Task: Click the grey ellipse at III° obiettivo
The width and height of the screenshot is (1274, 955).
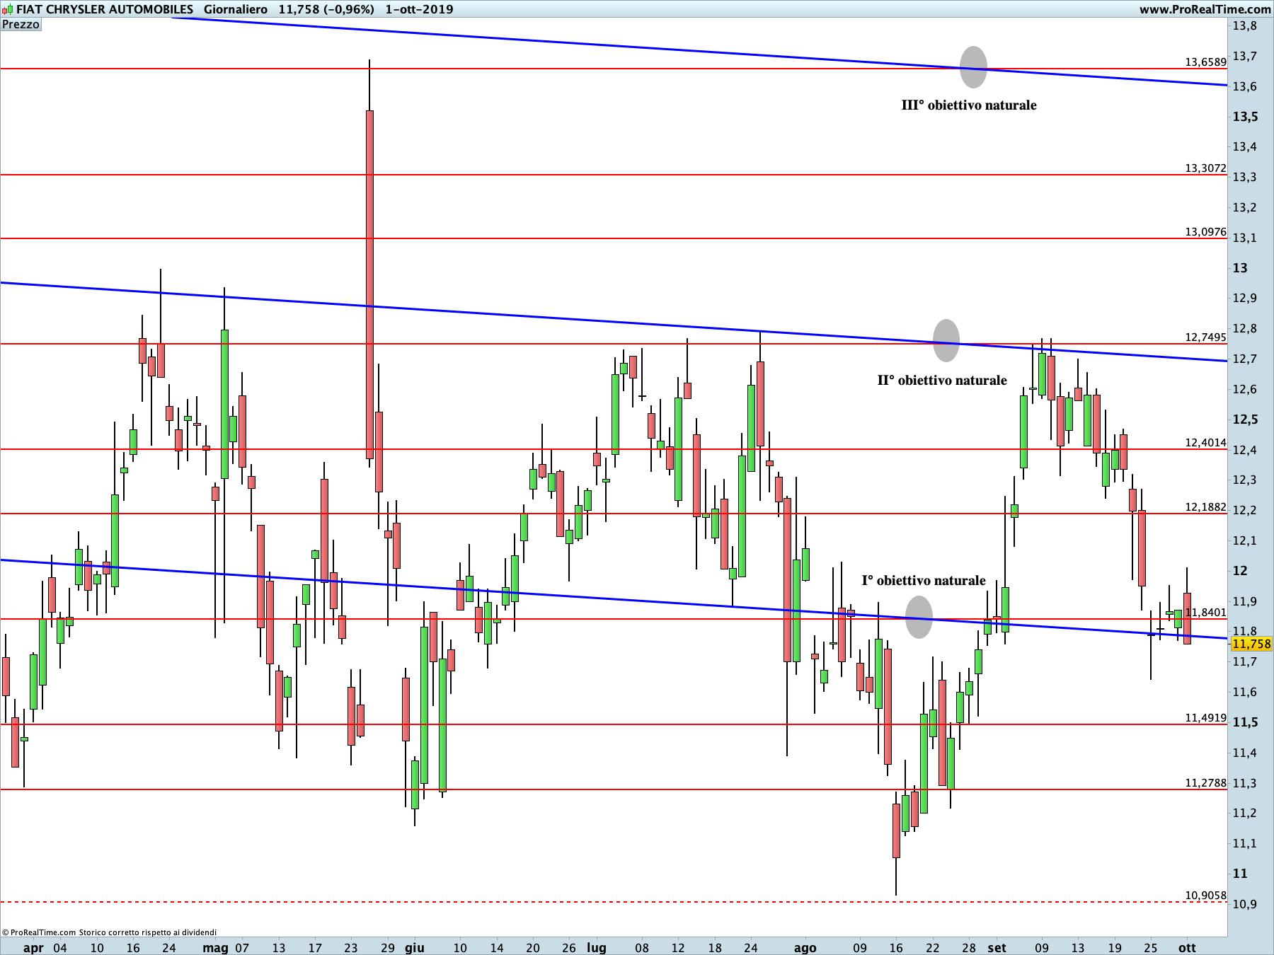Action: (x=973, y=67)
